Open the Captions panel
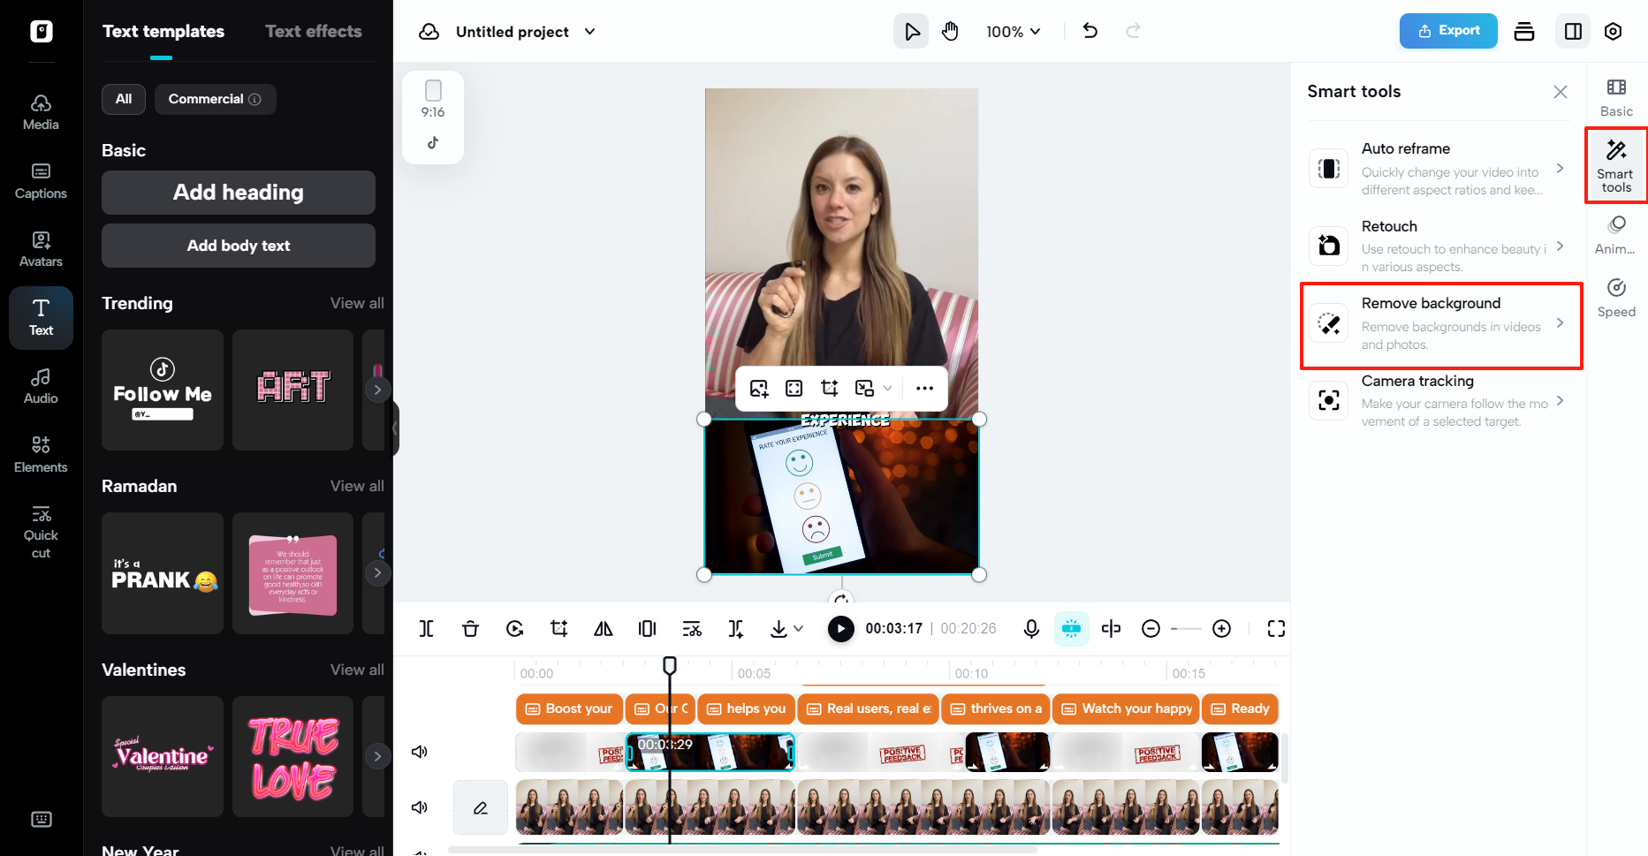This screenshot has height=856, width=1648. coord(41,181)
